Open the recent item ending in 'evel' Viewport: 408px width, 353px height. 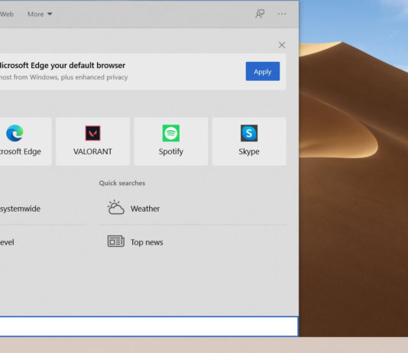pyautogui.click(x=43, y=242)
